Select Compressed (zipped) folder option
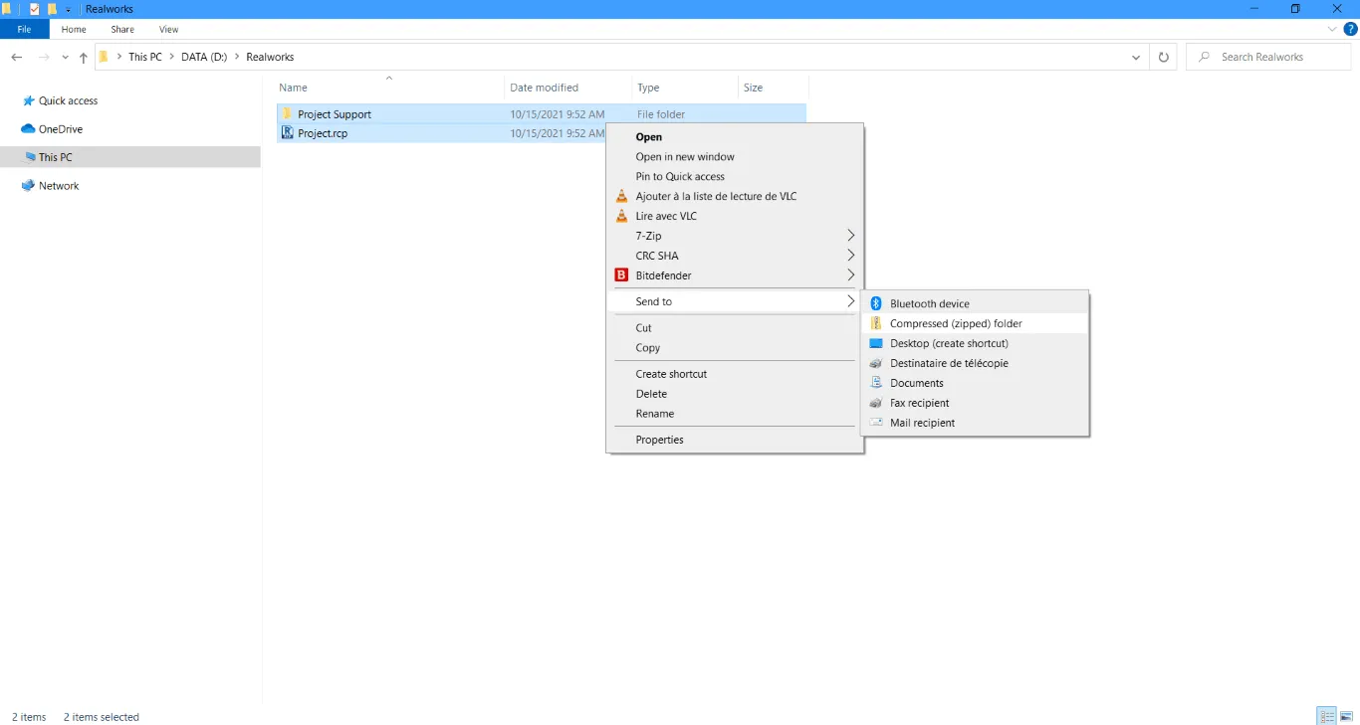Screen dimensions: 1360x725 coord(975,323)
